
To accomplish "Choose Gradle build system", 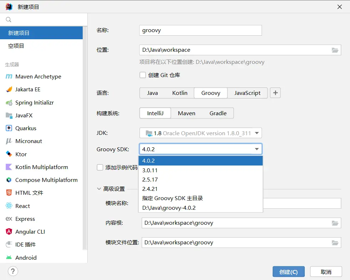I will click(218, 113).
